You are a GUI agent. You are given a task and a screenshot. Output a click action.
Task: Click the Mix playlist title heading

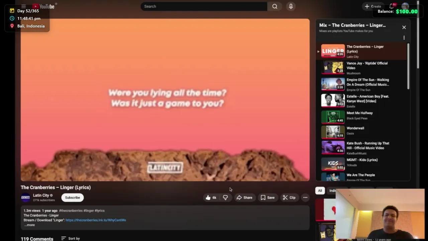(x=352, y=25)
